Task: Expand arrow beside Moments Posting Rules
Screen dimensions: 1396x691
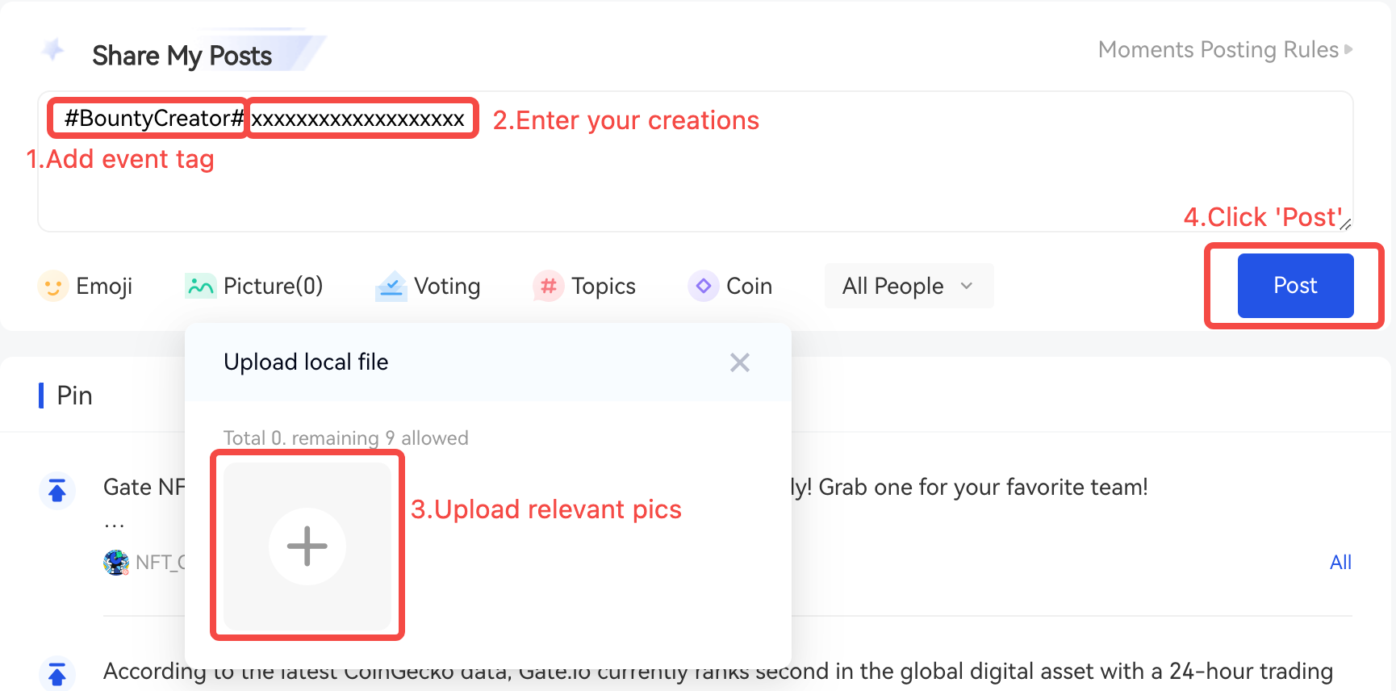Action: click(1348, 50)
